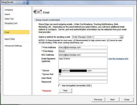Select the highlighted Email sidebar item
137x105 pixels.
click(16, 32)
